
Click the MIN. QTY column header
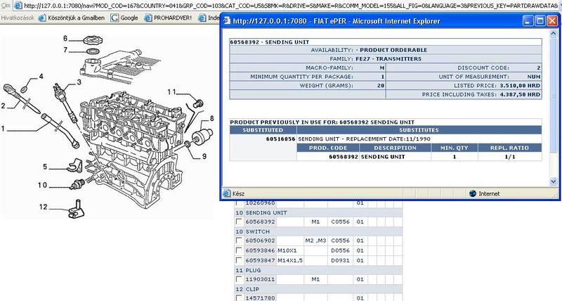tap(455, 148)
